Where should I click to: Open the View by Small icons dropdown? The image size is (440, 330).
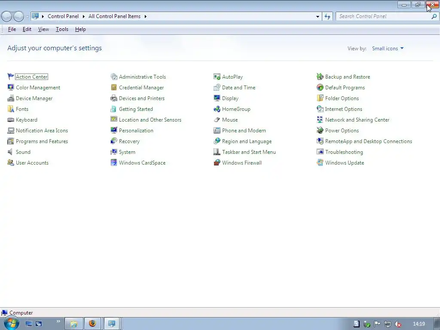coord(388,49)
